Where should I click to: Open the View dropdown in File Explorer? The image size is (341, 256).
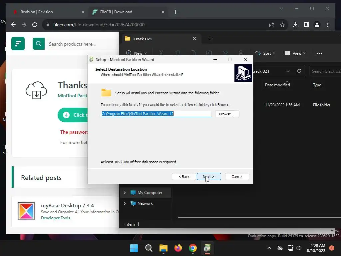pyautogui.click(x=295, y=53)
